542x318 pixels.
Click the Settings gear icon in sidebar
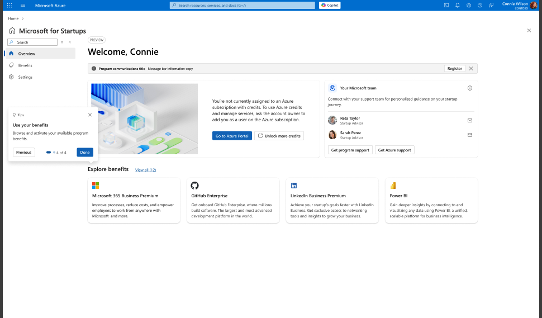11,77
